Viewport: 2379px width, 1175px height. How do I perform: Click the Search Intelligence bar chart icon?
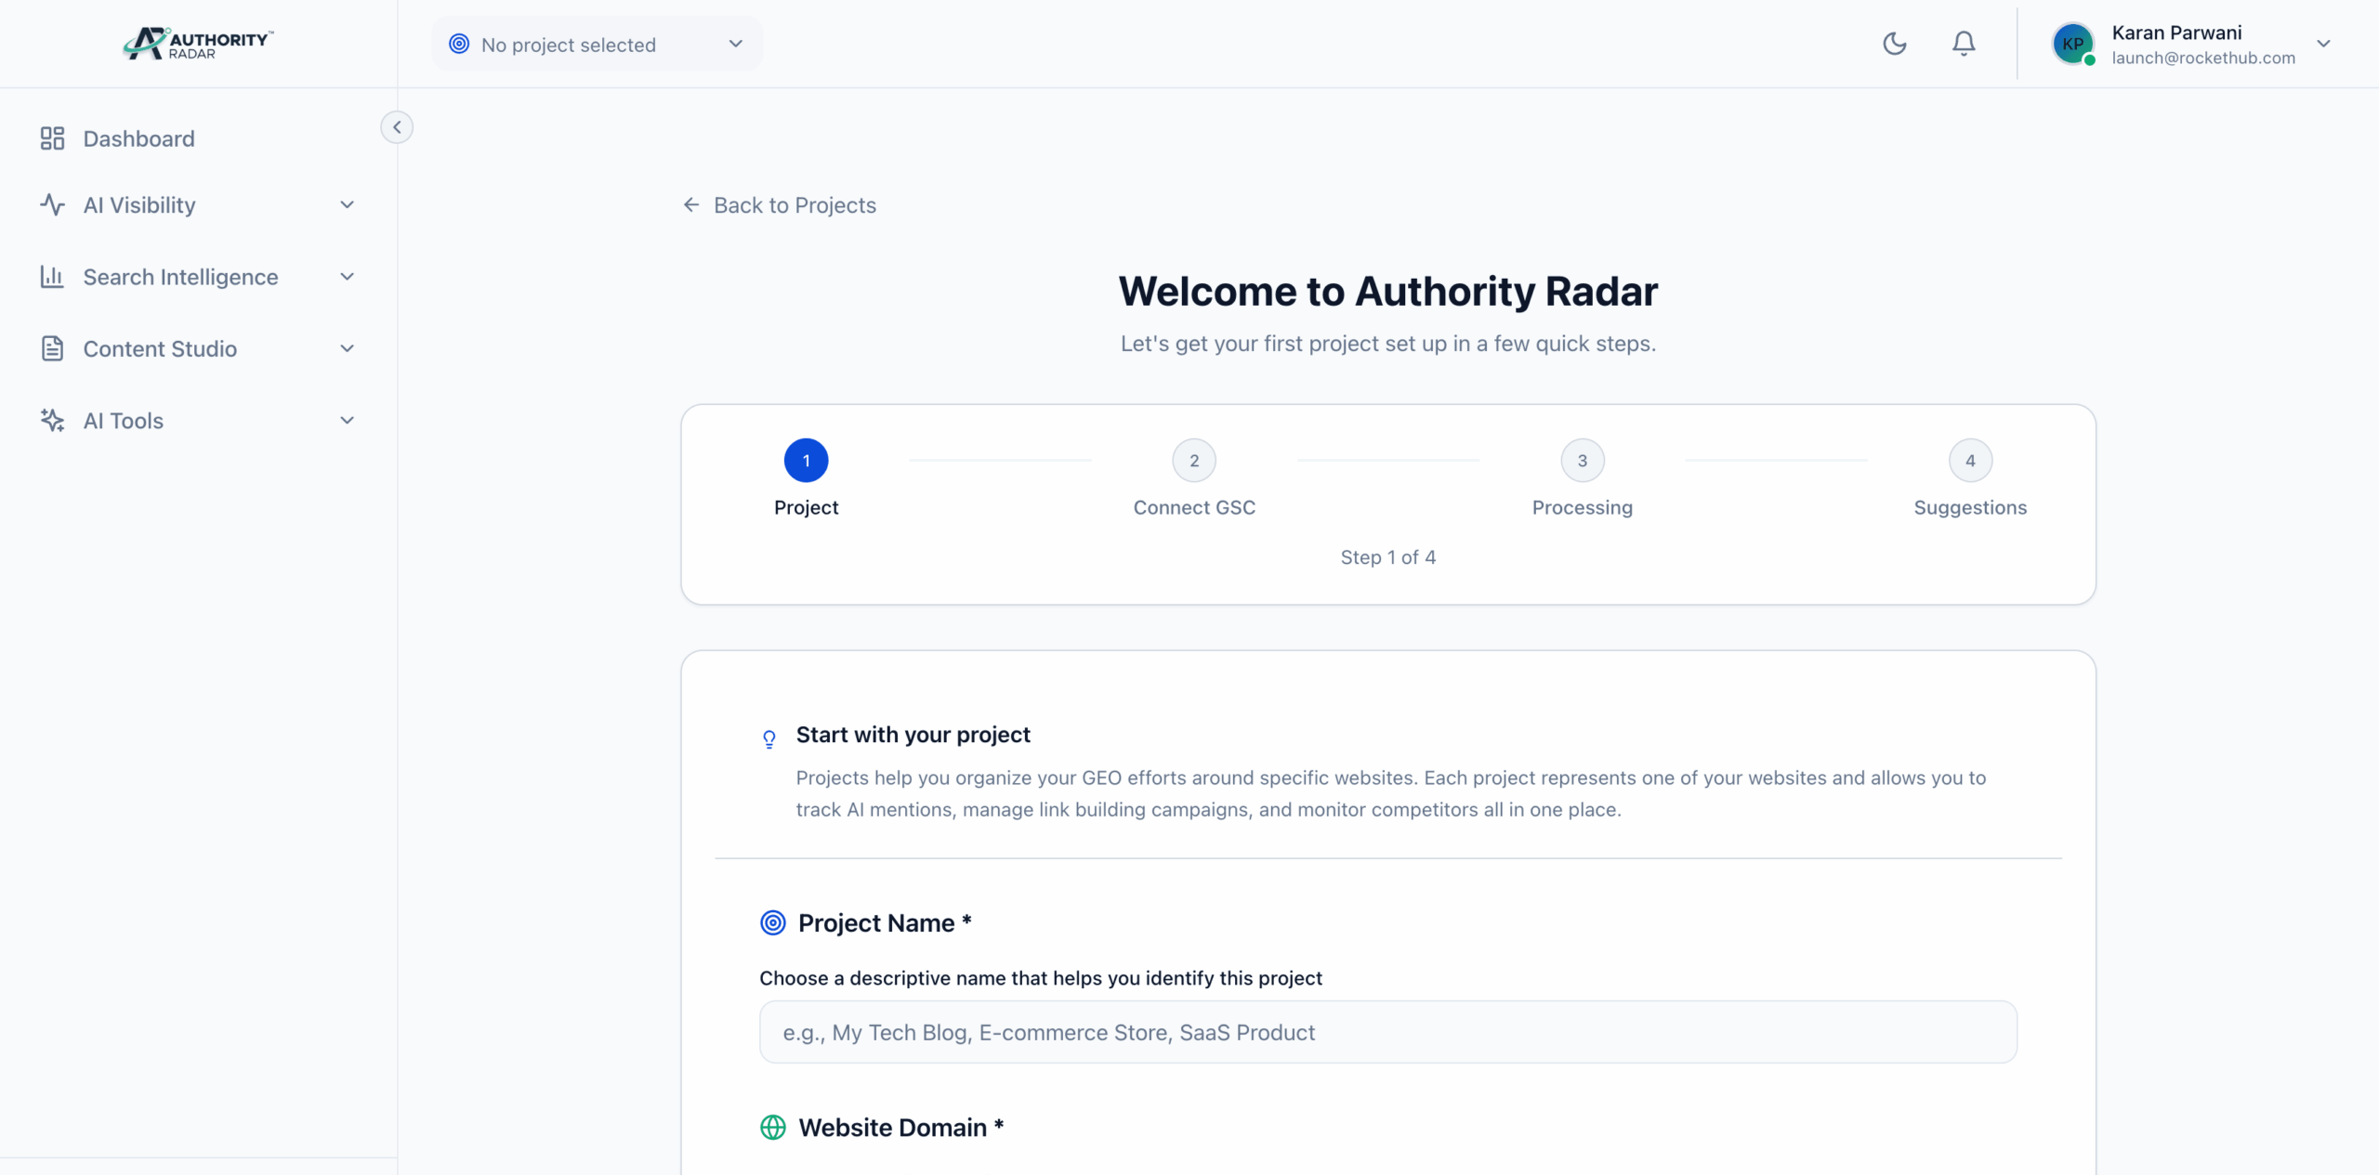tap(52, 277)
